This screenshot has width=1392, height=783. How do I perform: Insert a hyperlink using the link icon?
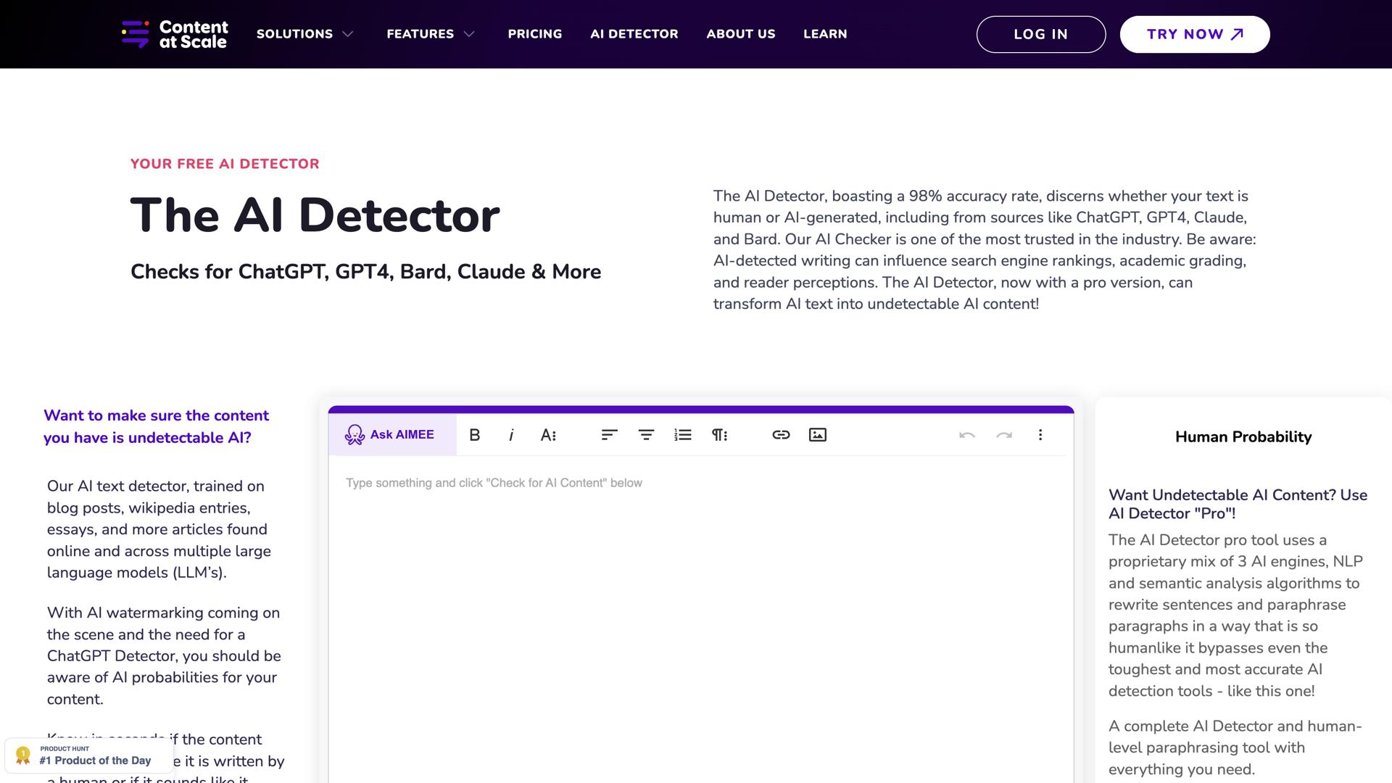[781, 435]
